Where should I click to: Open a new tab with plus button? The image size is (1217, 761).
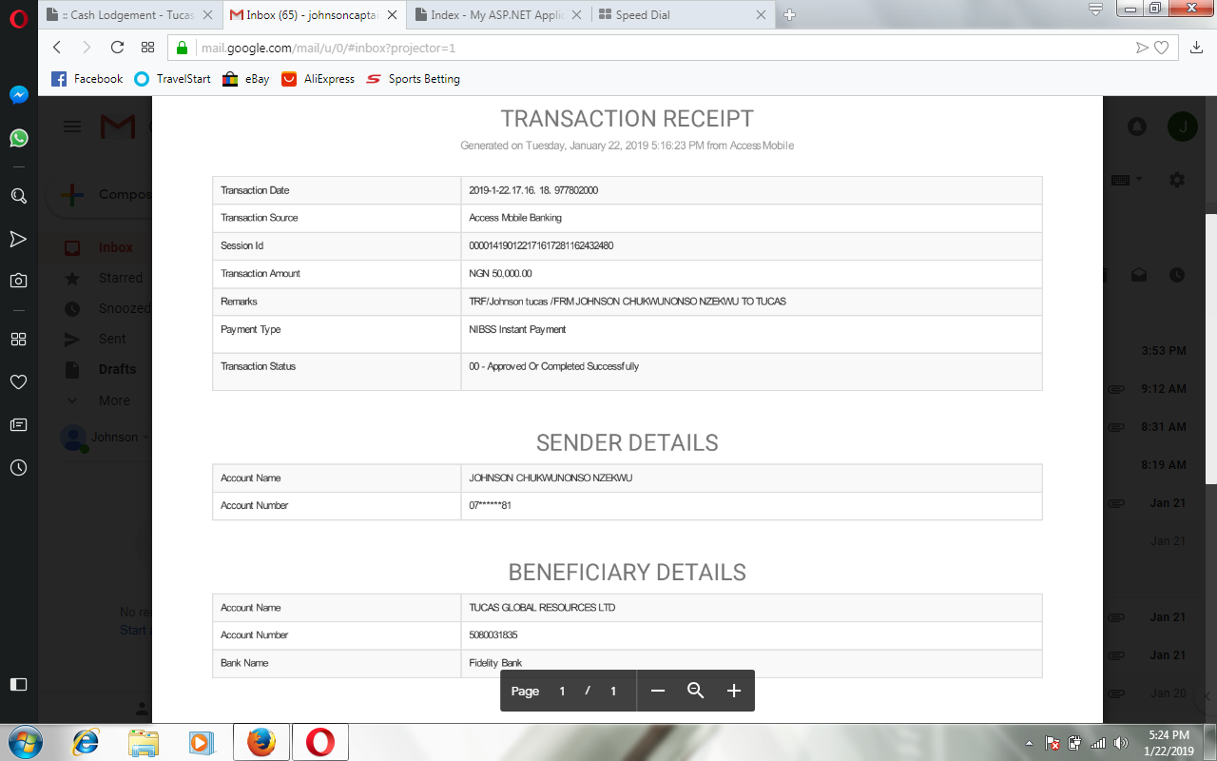pos(789,15)
